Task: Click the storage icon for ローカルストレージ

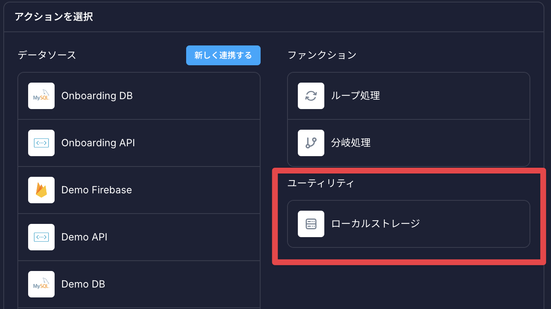Action: coord(311,224)
